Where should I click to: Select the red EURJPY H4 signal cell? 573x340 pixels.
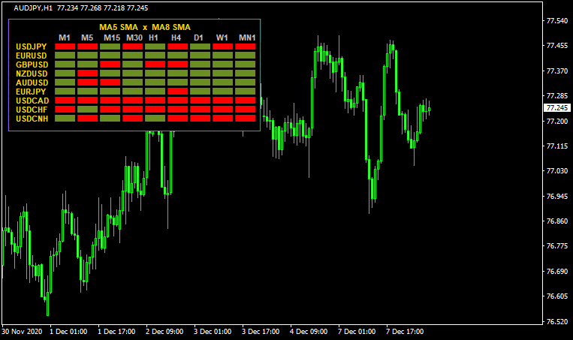click(178, 92)
